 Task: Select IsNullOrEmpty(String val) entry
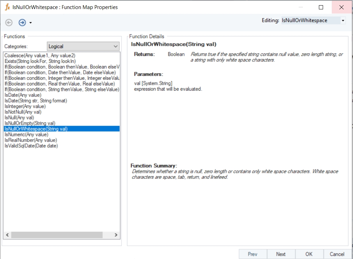30,123
